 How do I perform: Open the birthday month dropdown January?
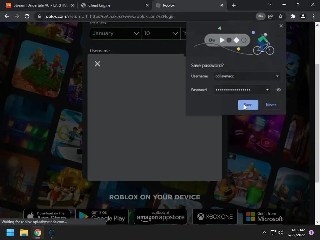[116, 33]
